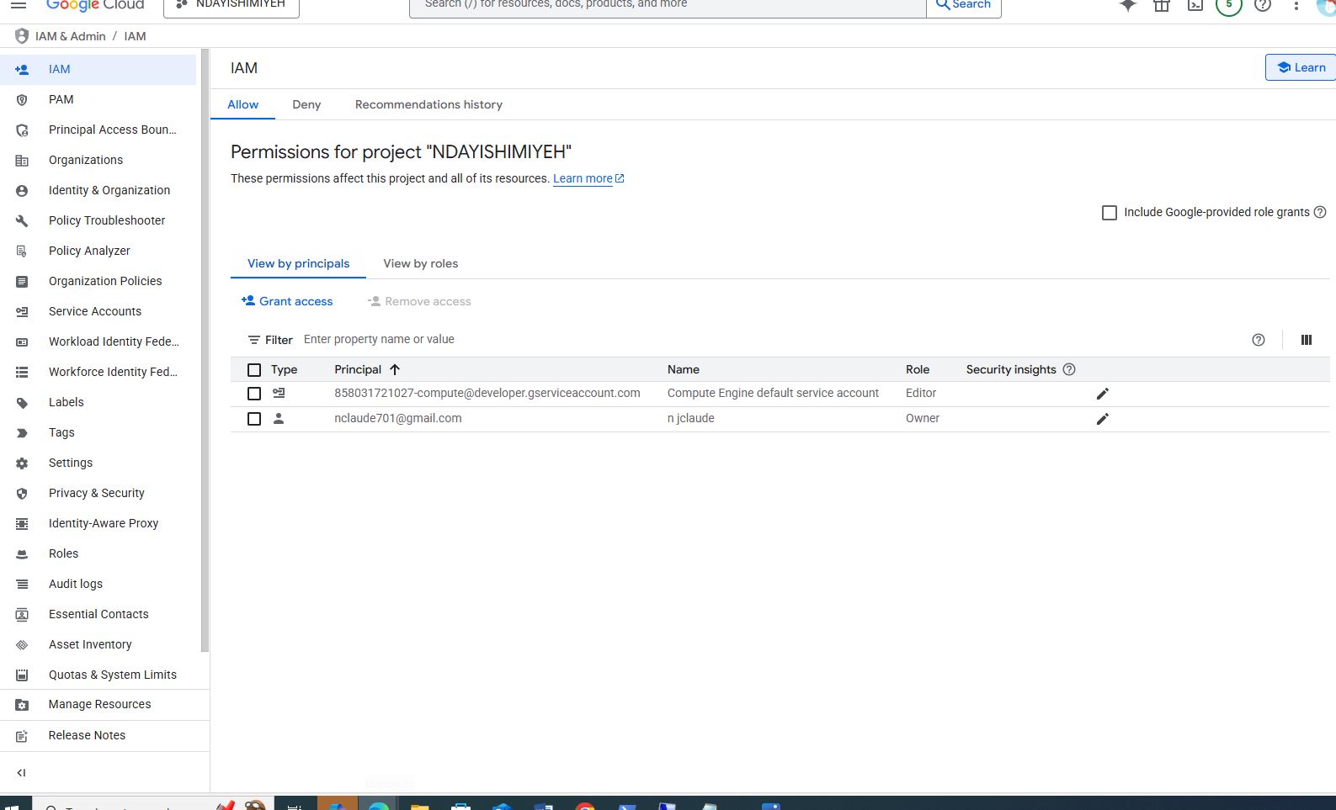
Task: Click the Asset Inventory diamond icon
Action: pos(22,644)
